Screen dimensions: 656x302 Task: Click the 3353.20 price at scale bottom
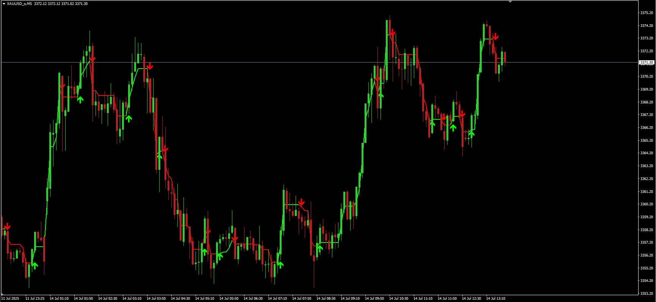pyautogui.click(x=647, y=293)
